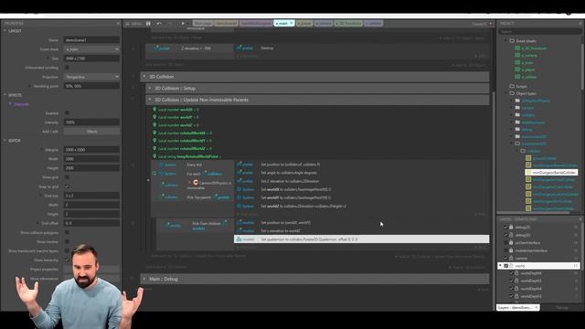Open the Event sheet dropdown

91,49
